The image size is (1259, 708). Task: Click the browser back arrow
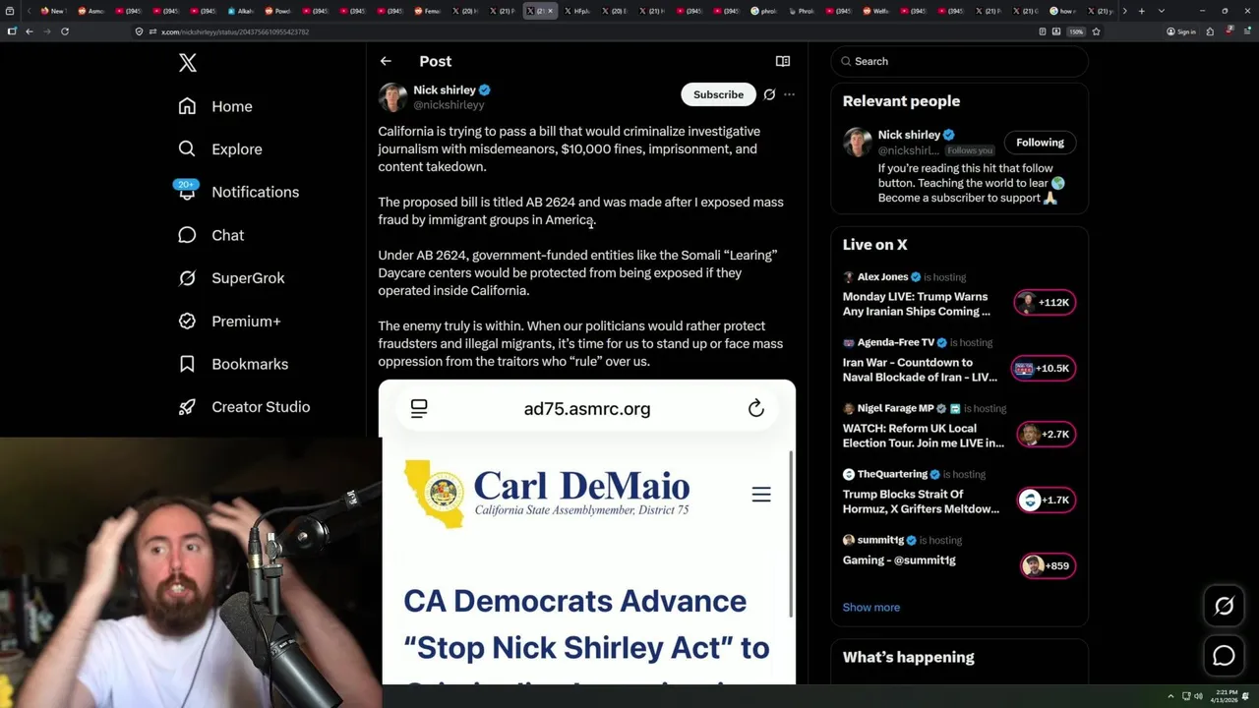coord(30,31)
